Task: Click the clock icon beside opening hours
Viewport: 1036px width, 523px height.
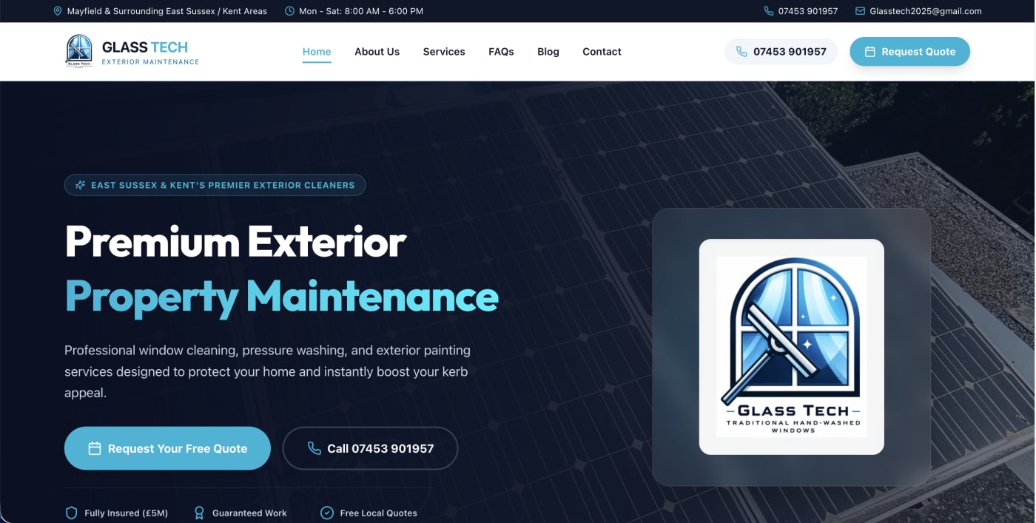Action: 289,11
